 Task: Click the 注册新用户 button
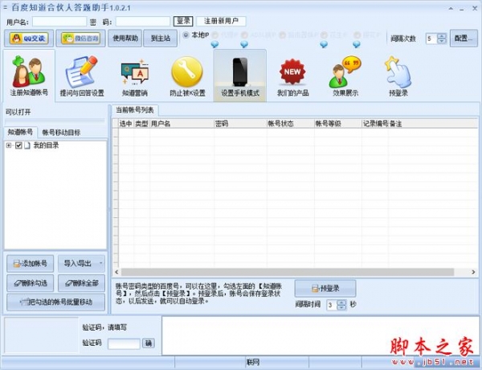pyautogui.click(x=221, y=21)
